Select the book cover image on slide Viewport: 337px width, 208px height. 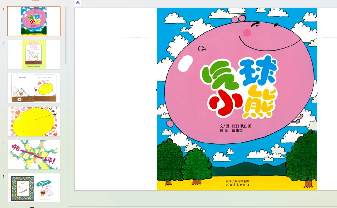pyautogui.click(x=237, y=99)
